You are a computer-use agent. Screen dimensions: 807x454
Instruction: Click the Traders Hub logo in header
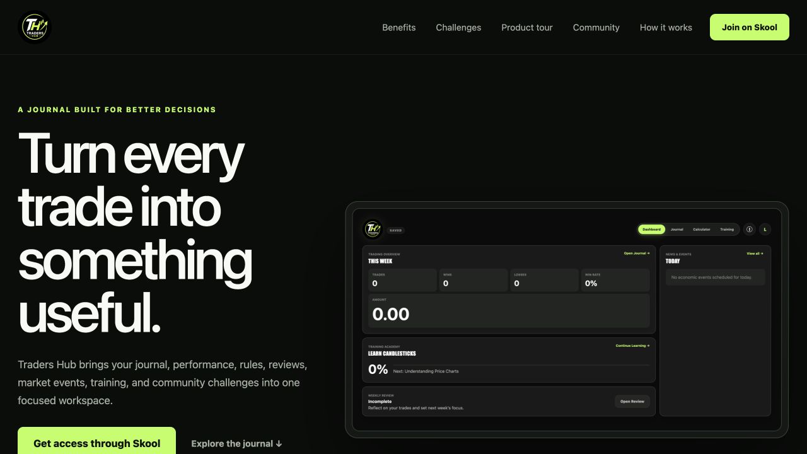coord(34,27)
